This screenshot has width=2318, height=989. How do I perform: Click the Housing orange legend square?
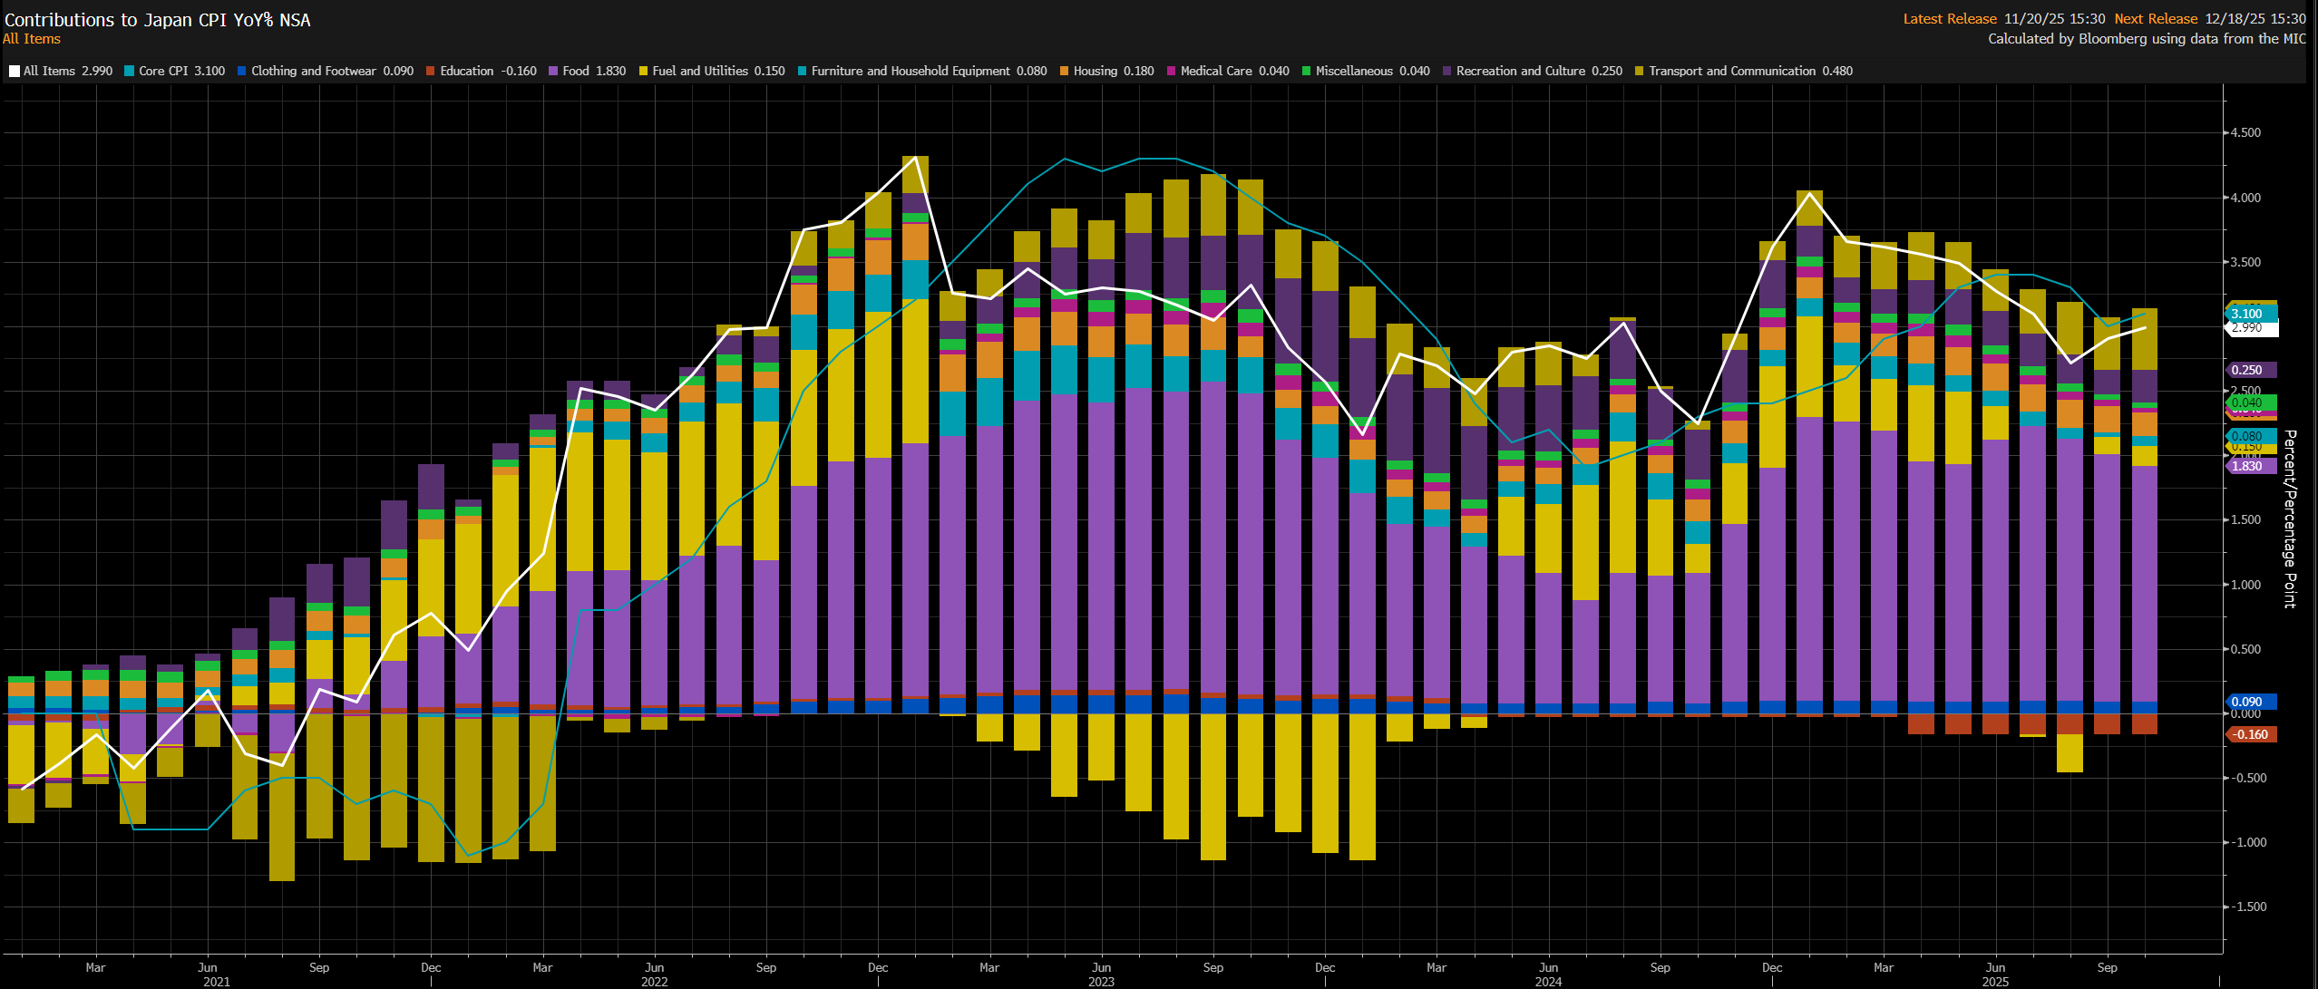point(1064,72)
